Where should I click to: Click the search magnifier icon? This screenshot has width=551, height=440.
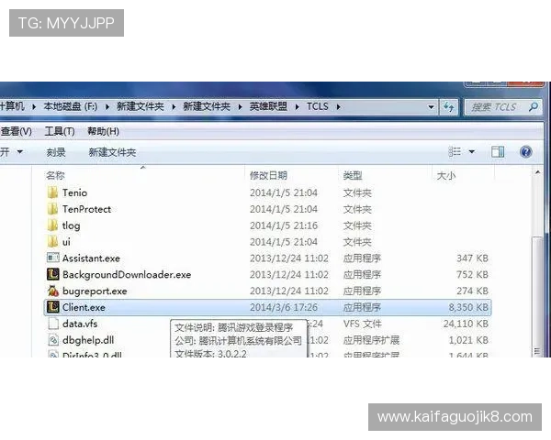pos(533,106)
